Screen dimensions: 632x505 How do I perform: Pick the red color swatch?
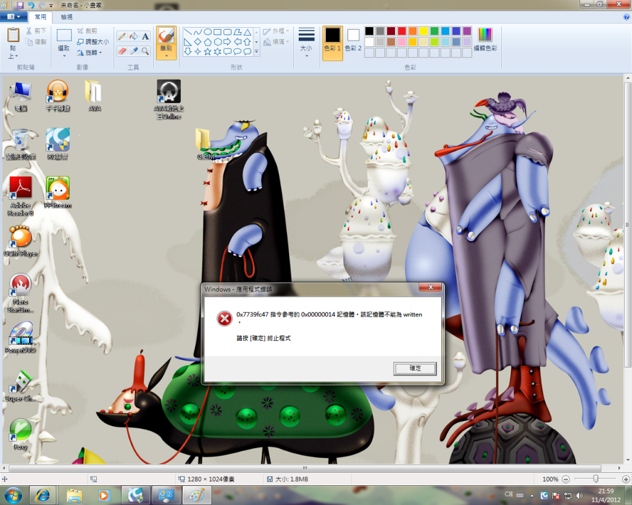pyautogui.click(x=402, y=31)
